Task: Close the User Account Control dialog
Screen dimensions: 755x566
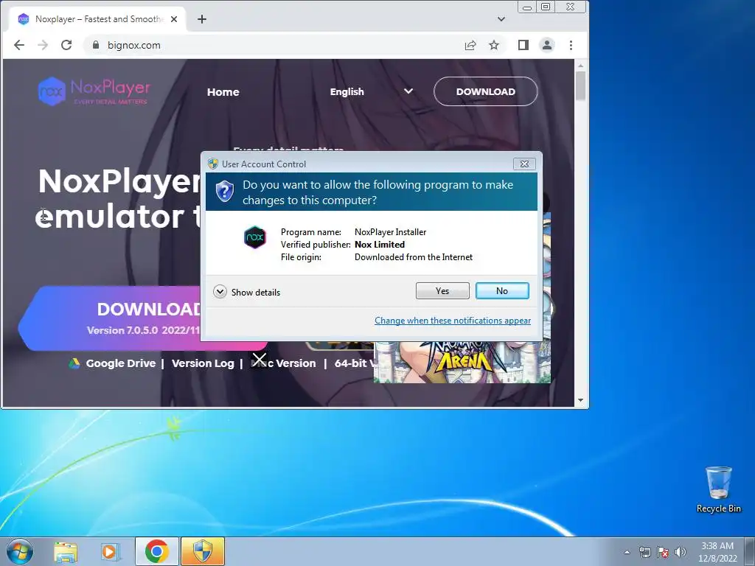Action: point(524,164)
